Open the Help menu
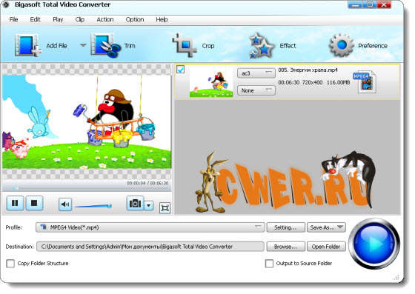Image resolution: width=415 pixels, height=294 pixels. click(x=162, y=19)
